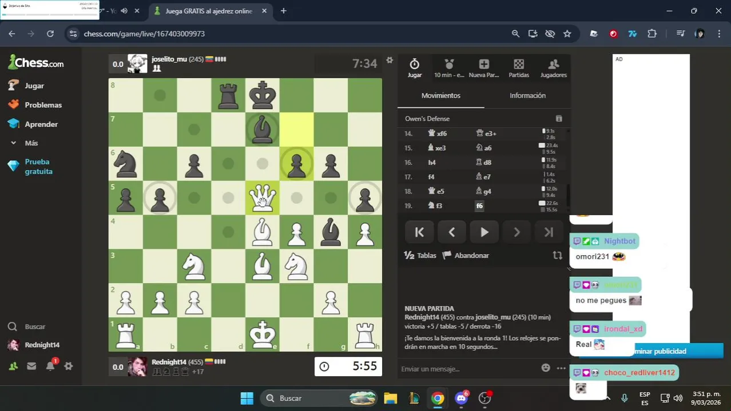The width and height of the screenshot is (731, 411).
Task: Click the site info icon in address bar
Action: (73, 34)
